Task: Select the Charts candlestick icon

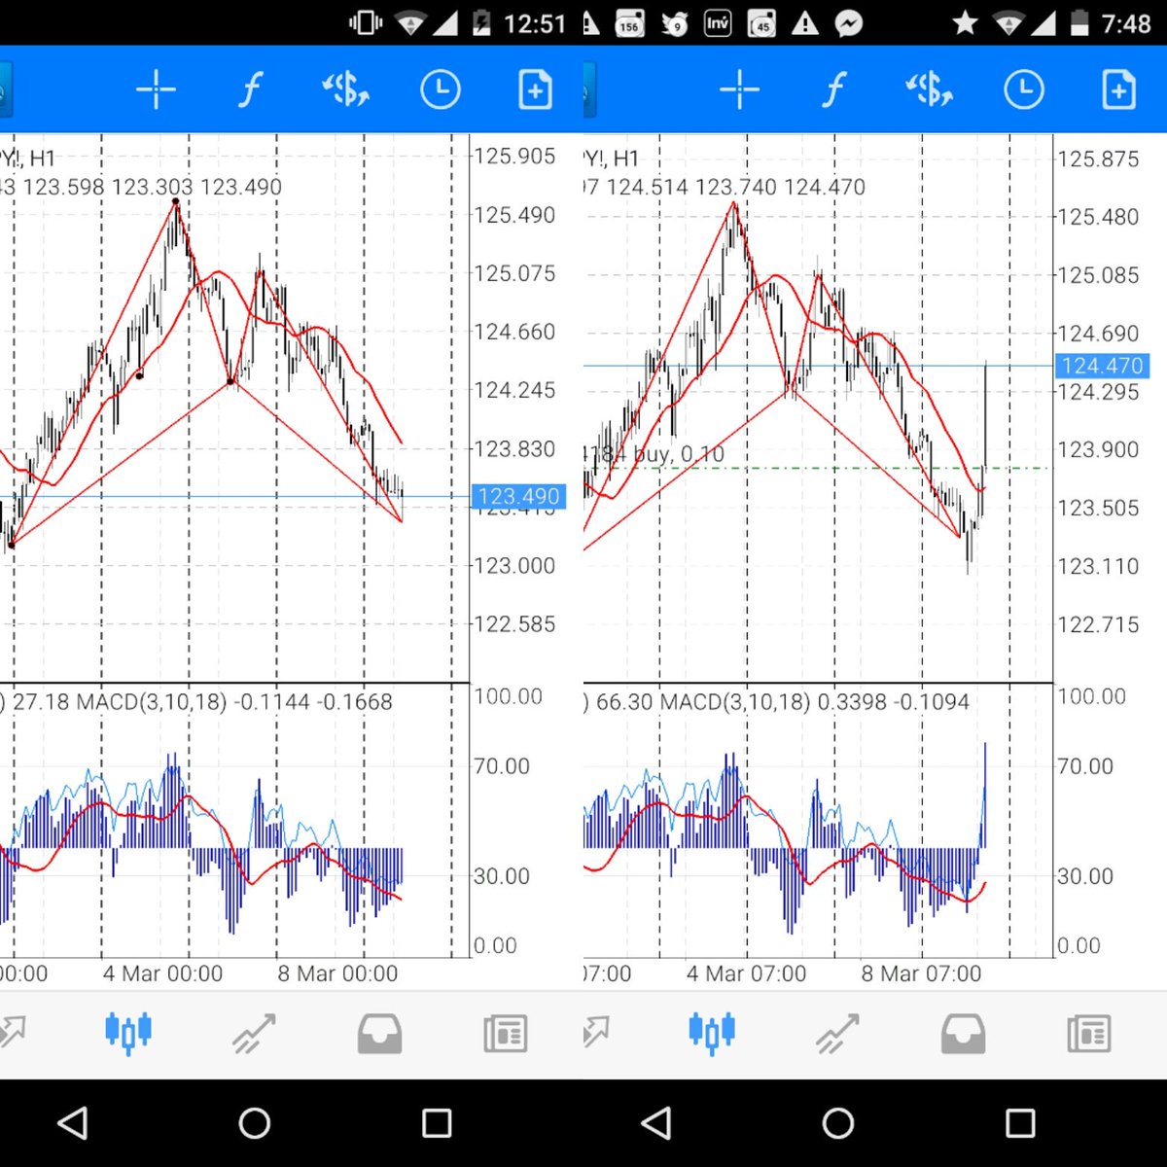Action: (x=127, y=1033)
